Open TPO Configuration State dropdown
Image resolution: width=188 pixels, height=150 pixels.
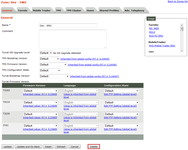(x=50, y=70)
